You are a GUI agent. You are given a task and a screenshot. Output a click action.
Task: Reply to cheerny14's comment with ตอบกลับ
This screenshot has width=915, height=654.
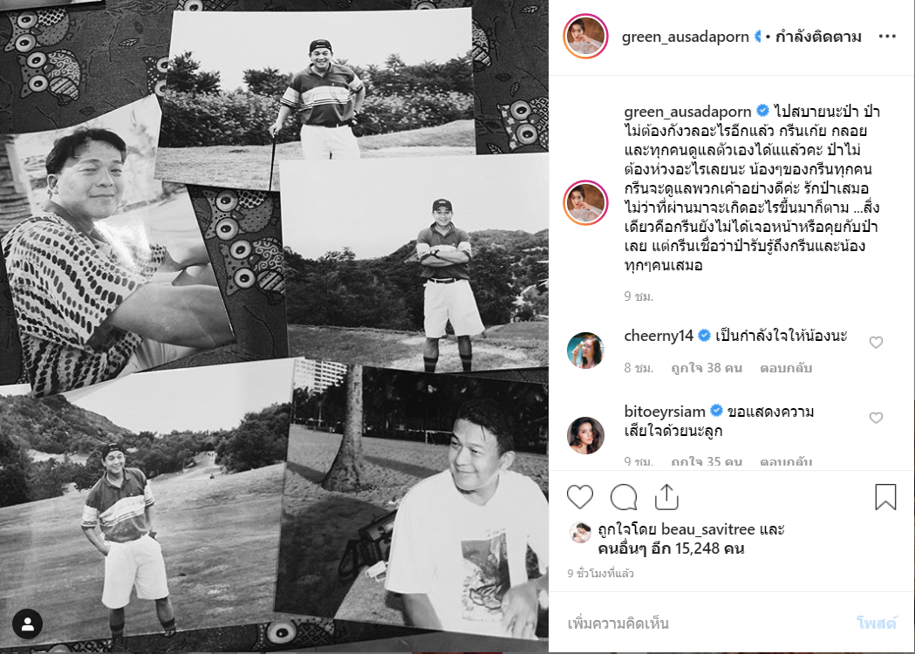coord(785,368)
